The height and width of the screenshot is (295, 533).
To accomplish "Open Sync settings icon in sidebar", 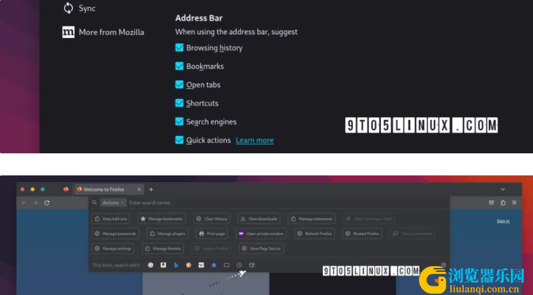I will click(x=68, y=8).
